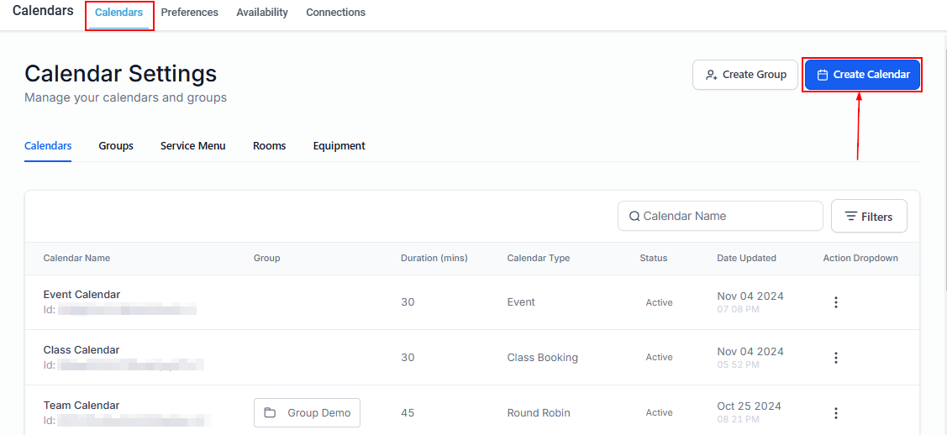Open Class Calendar three-dot action menu

coord(835,358)
